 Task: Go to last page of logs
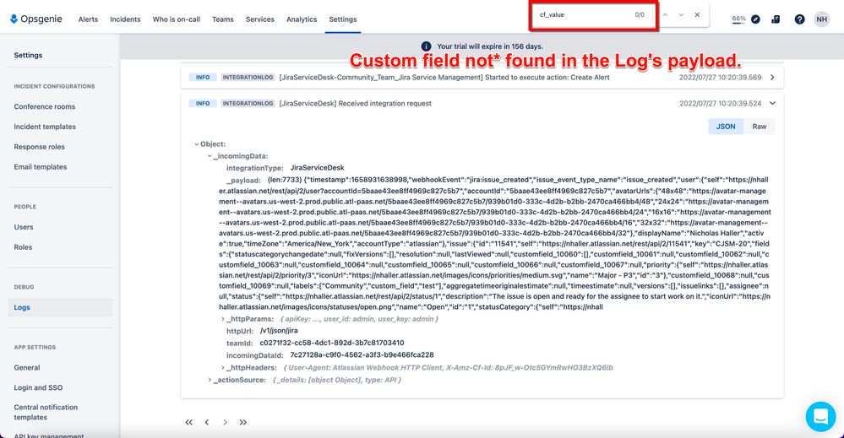(242, 423)
